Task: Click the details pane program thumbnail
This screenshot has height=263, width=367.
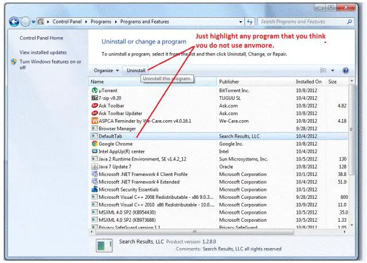Action: click(104, 245)
